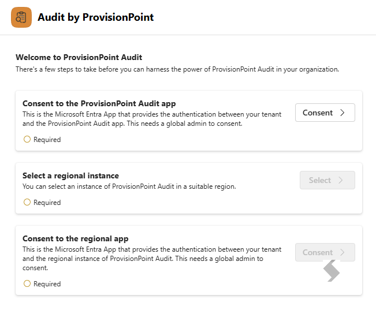The image size is (376, 310).
Task: Click the Required label in the regional instance card
Action: [x=47, y=203]
